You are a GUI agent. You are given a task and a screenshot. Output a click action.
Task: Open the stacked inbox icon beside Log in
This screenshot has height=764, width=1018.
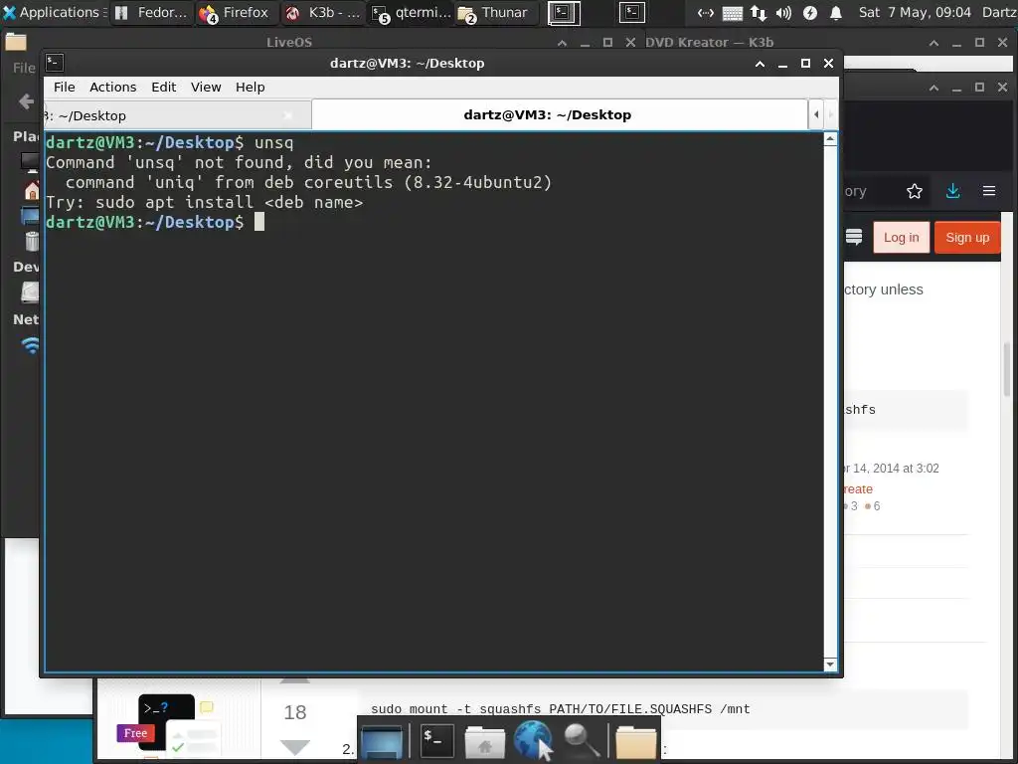[x=854, y=237]
